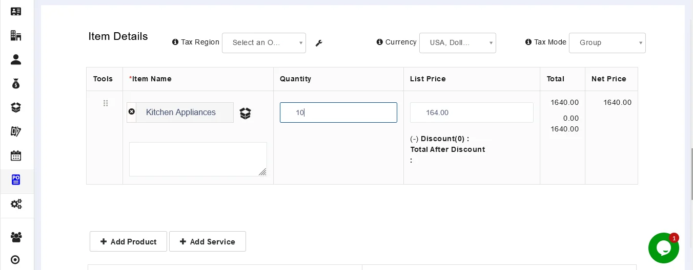Click the Tax Region info icon

[175, 42]
